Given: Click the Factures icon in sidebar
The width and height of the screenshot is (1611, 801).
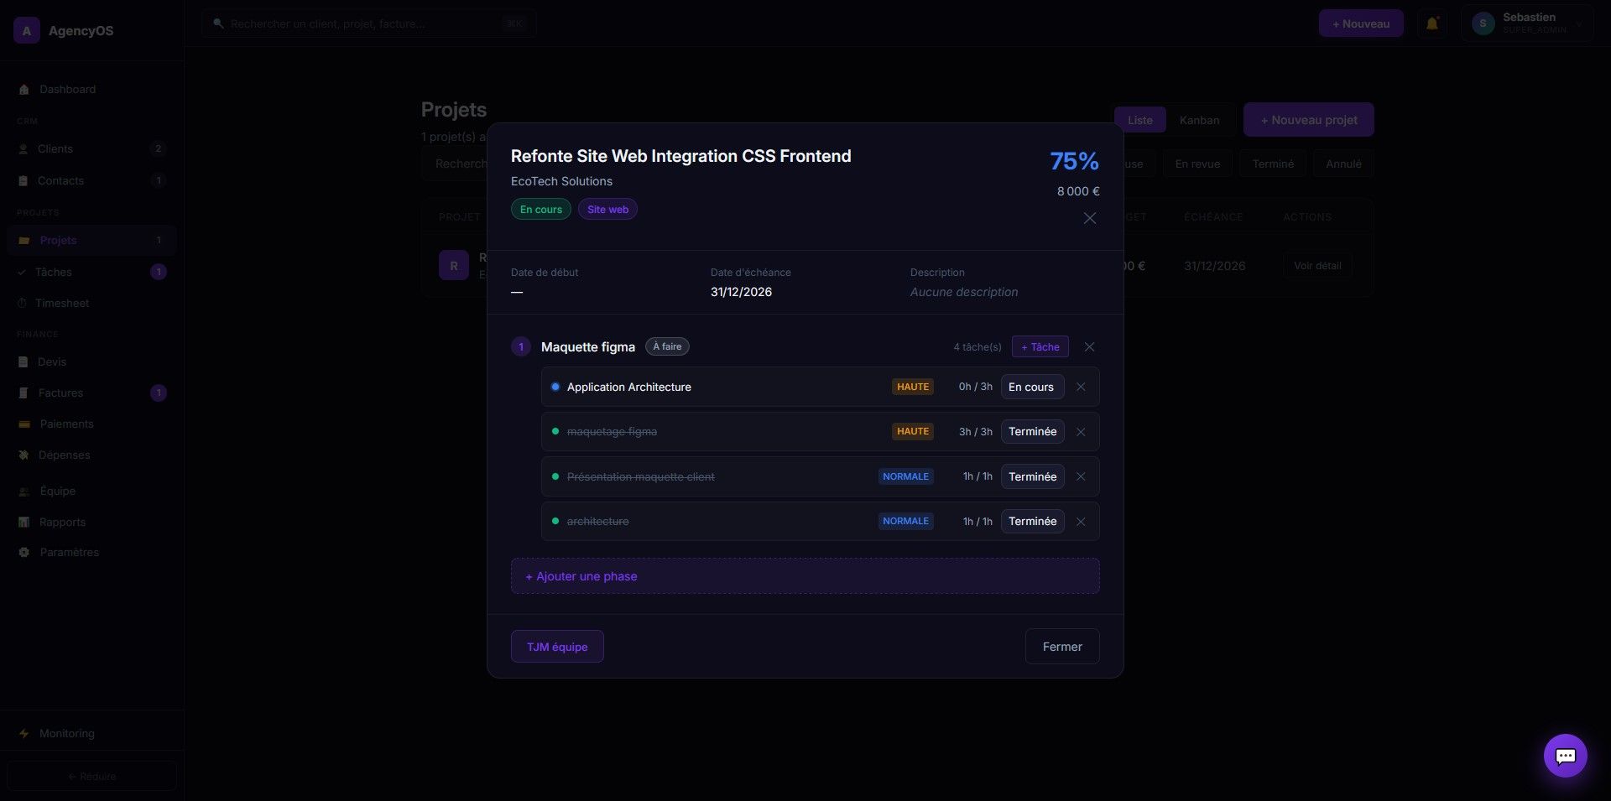Looking at the screenshot, I should 23,393.
